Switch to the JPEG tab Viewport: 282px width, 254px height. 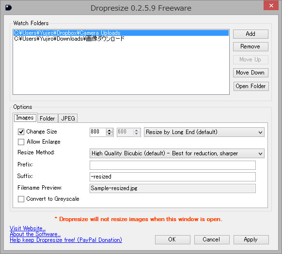(x=68, y=119)
